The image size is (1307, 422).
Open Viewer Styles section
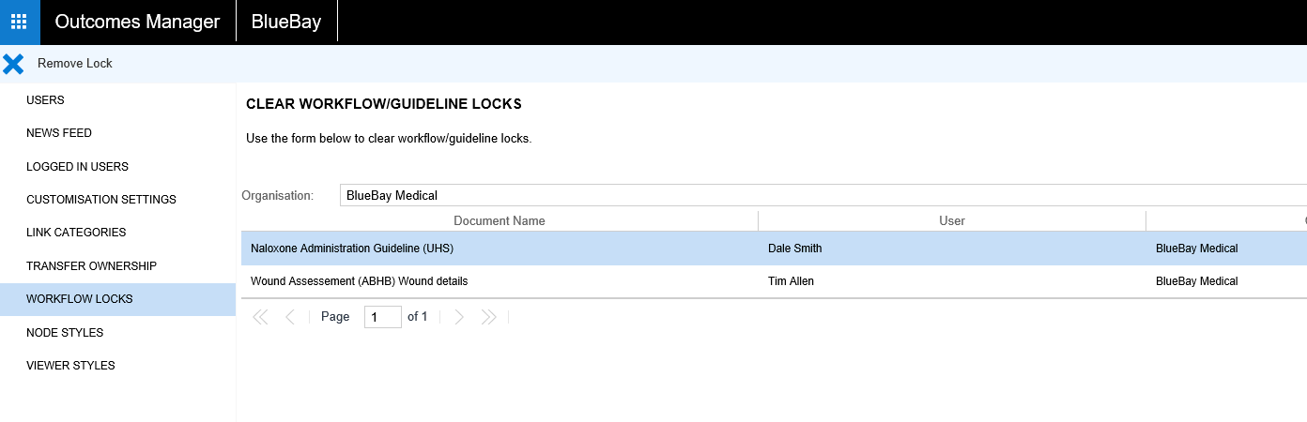click(70, 366)
